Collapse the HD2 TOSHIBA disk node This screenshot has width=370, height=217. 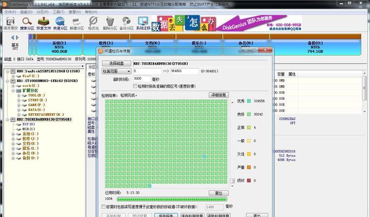[x=8, y=119]
